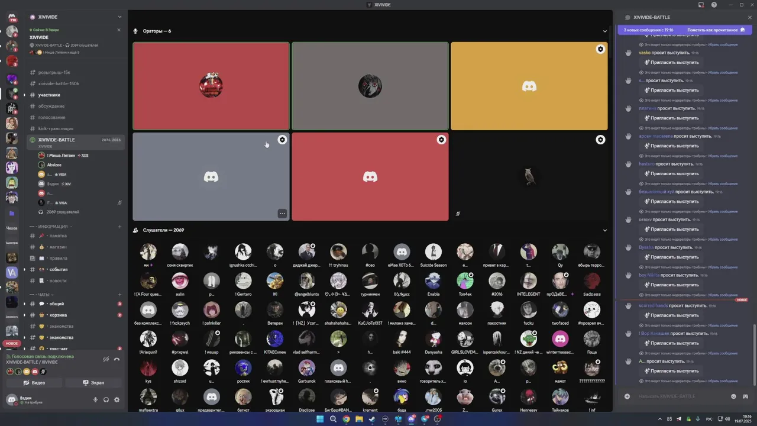Open emoji picker in message box
The height and width of the screenshot is (426, 757).
pyautogui.click(x=734, y=396)
